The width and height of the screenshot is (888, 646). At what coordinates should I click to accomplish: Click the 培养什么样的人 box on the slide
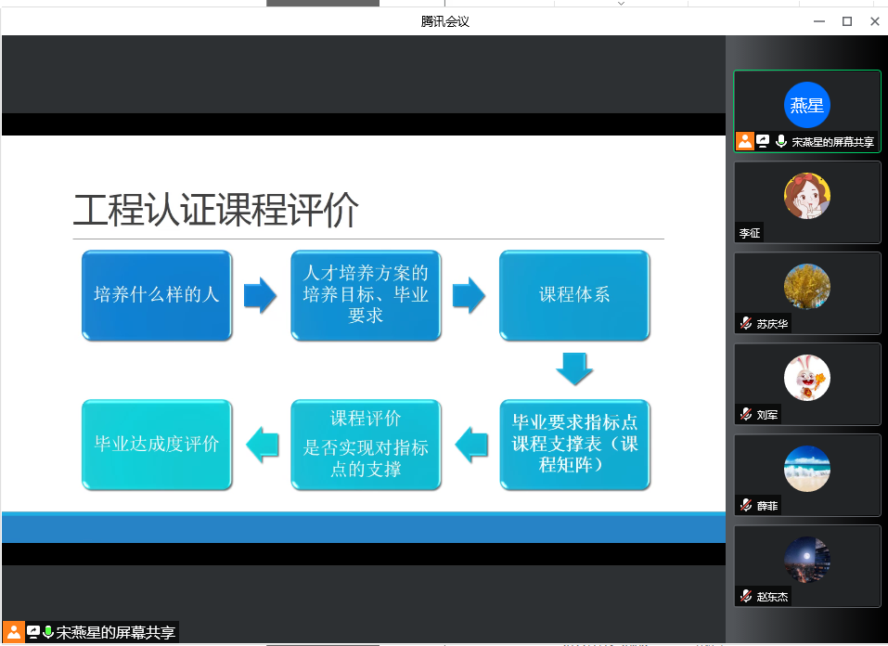[157, 295]
